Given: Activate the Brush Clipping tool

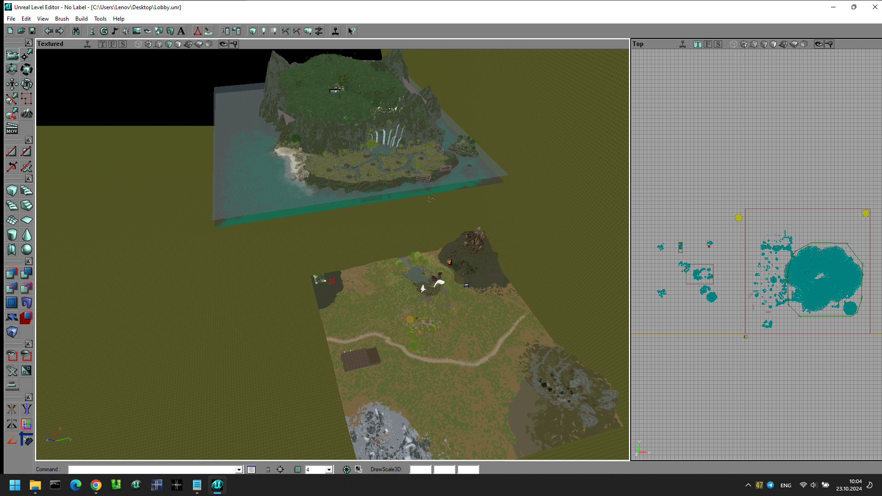Looking at the screenshot, I should point(12,99).
